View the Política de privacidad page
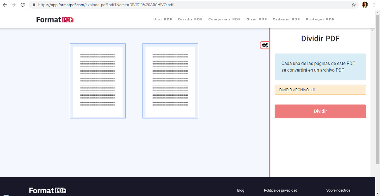 coord(281,190)
